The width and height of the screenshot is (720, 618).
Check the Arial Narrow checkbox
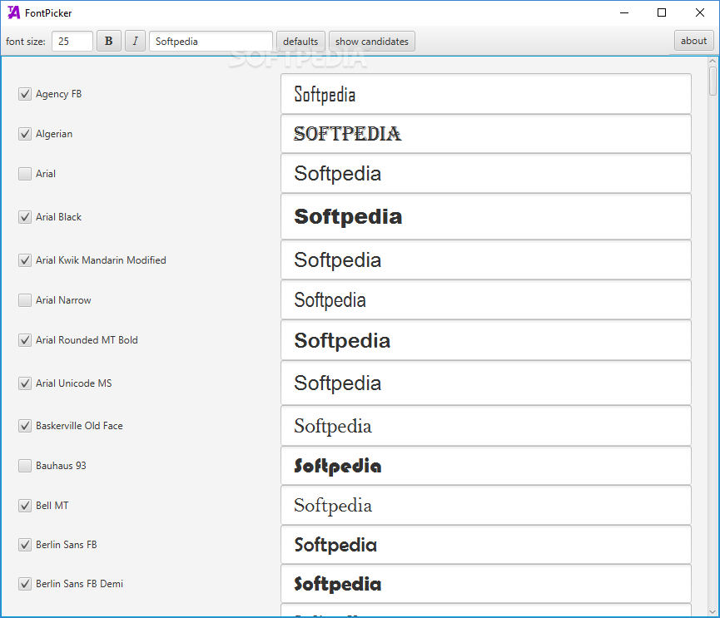(x=25, y=300)
